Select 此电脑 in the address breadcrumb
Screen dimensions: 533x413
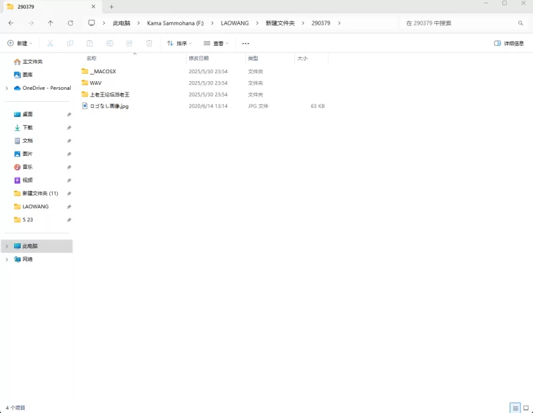[122, 23]
